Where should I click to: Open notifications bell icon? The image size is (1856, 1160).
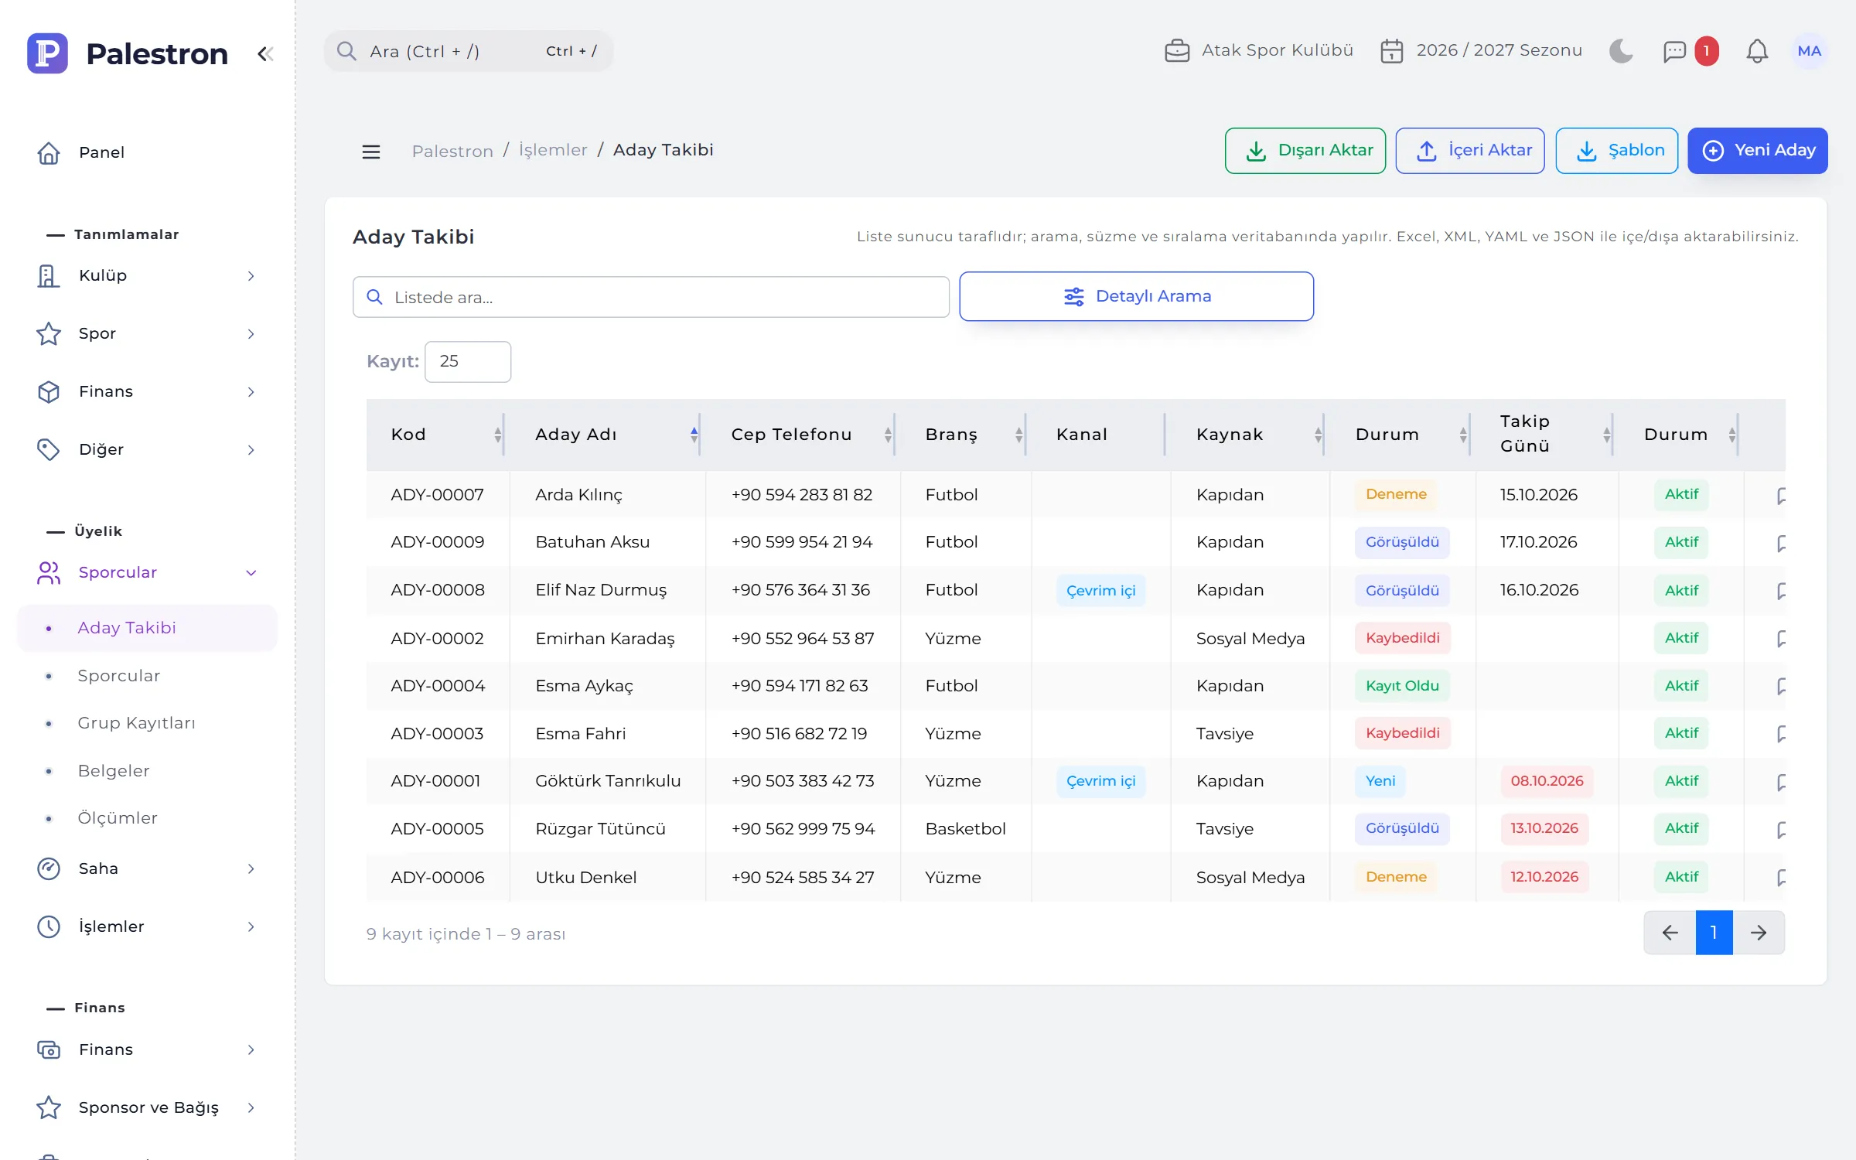1757,51
